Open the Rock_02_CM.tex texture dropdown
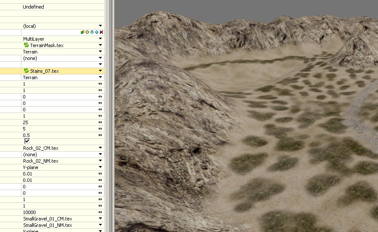 point(100,148)
